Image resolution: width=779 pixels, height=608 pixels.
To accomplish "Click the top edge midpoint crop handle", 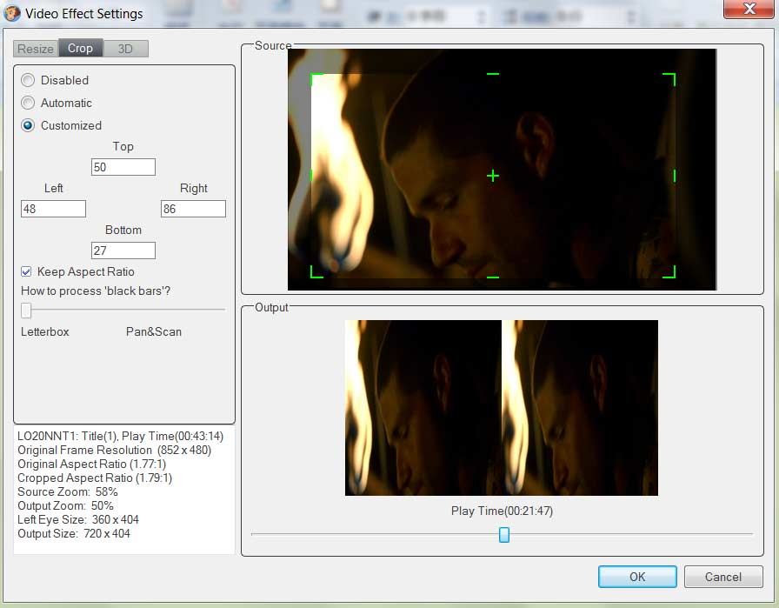I will coord(493,74).
